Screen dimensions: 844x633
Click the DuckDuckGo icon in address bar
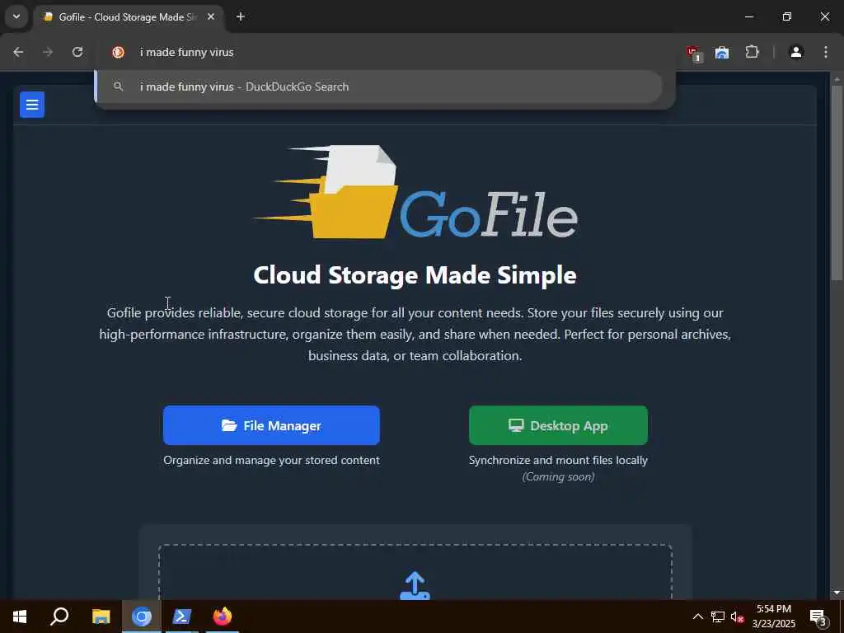tap(118, 52)
